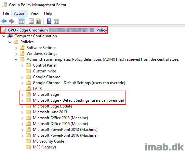Click the MSS (Legacy) folder icon

click(28, 147)
